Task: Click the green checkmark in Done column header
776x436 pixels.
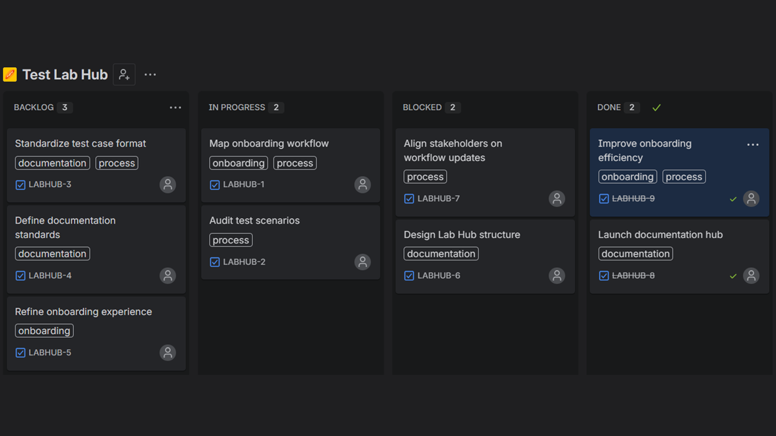Action: pyautogui.click(x=657, y=107)
